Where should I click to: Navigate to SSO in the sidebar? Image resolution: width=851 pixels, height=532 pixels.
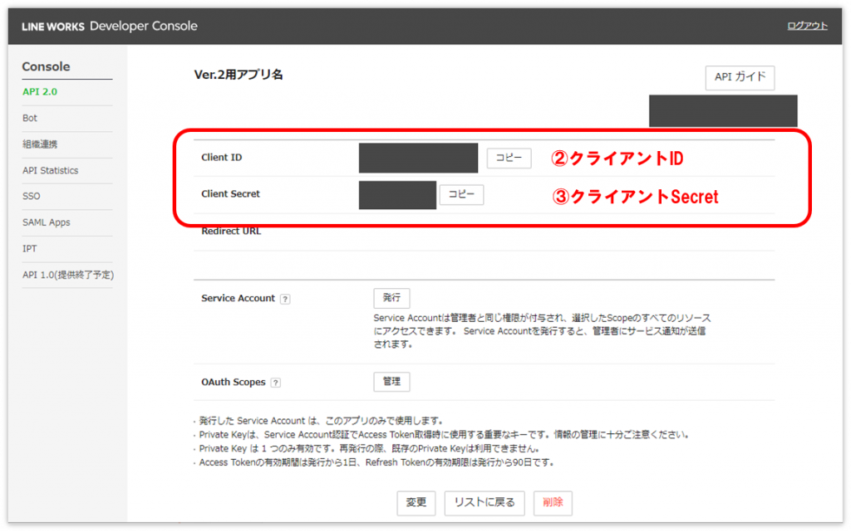tap(32, 196)
